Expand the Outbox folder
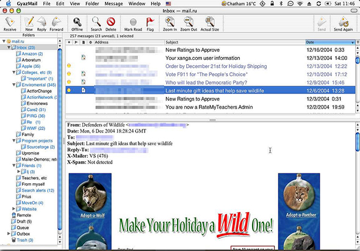The height and width of the screenshot is (251, 360). pyautogui.click(x=9, y=233)
